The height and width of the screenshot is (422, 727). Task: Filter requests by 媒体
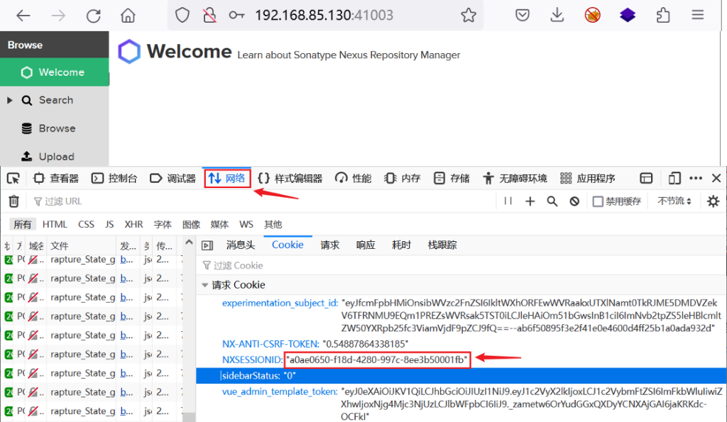[x=220, y=225]
